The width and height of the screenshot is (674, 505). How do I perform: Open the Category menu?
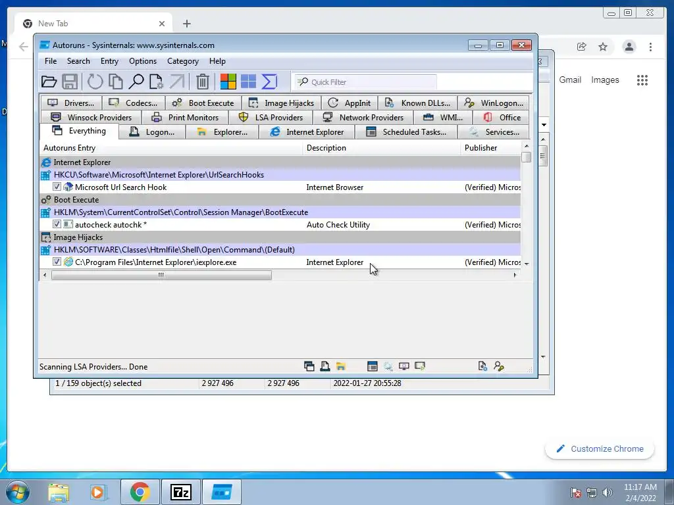[x=183, y=61]
